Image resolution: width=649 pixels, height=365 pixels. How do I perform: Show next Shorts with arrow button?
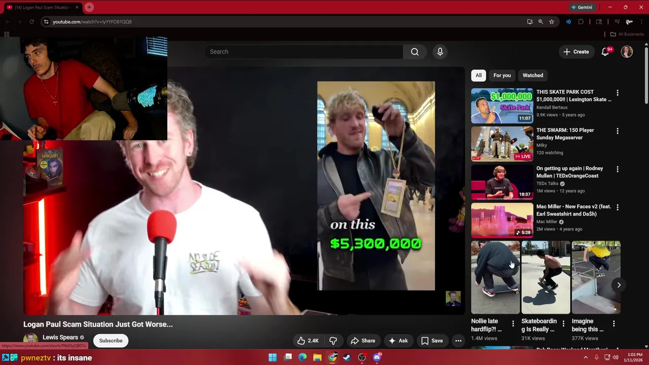click(x=619, y=285)
